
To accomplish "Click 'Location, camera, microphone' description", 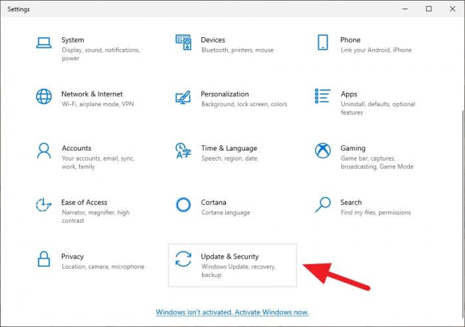I will pyautogui.click(x=103, y=267).
